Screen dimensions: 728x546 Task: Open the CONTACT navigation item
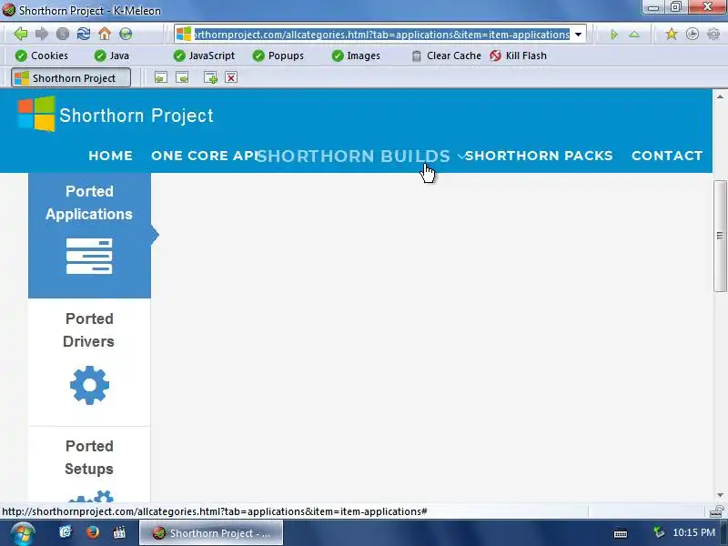(667, 156)
